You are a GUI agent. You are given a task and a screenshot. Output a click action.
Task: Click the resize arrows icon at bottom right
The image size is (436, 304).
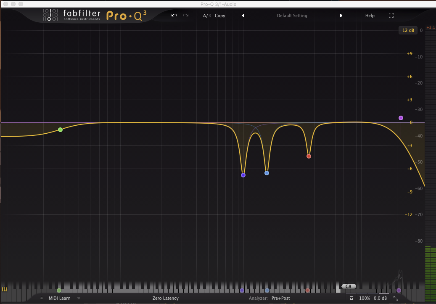[396, 298]
